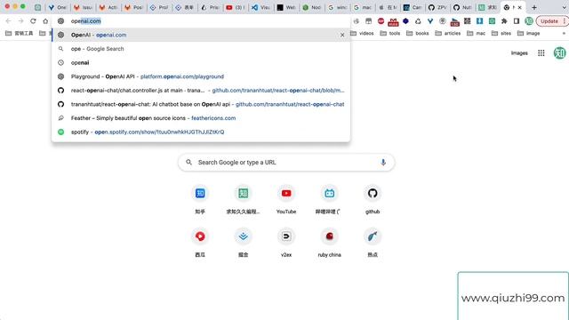Open the green profile avatar in toolbar
The image size is (569, 320).
(x=529, y=21)
